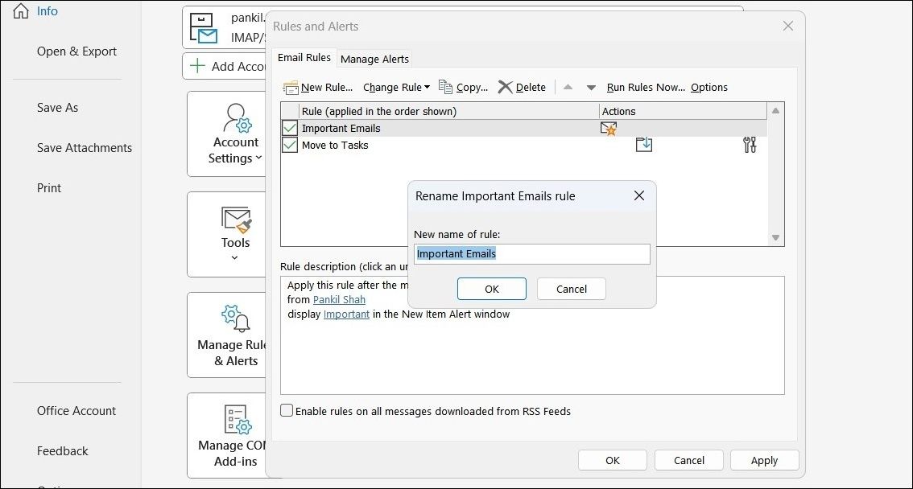The height and width of the screenshot is (489, 913).
Task: Expand the Tools dropdown chevron
Action: click(x=234, y=257)
